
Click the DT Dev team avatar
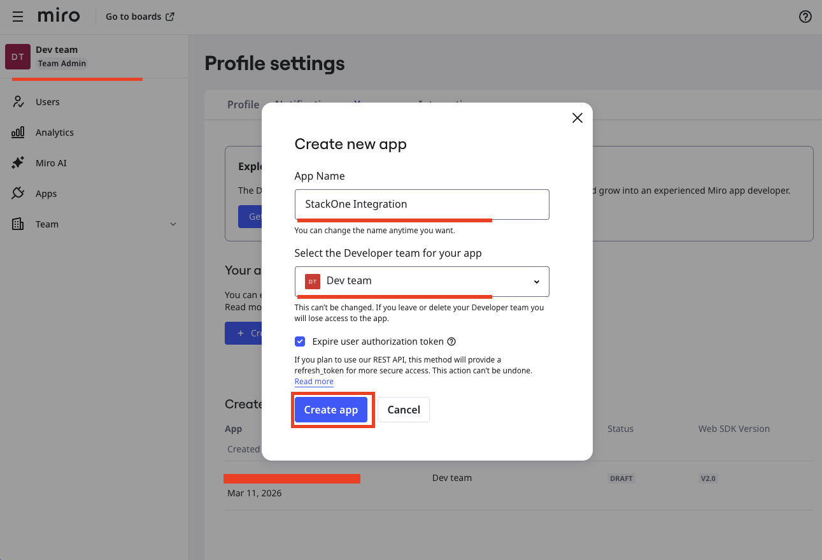click(18, 57)
